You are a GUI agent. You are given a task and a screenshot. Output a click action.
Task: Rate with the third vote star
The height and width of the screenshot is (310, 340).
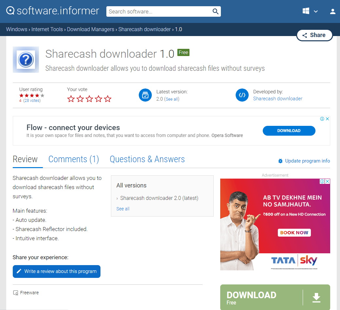(x=89, y=99)
